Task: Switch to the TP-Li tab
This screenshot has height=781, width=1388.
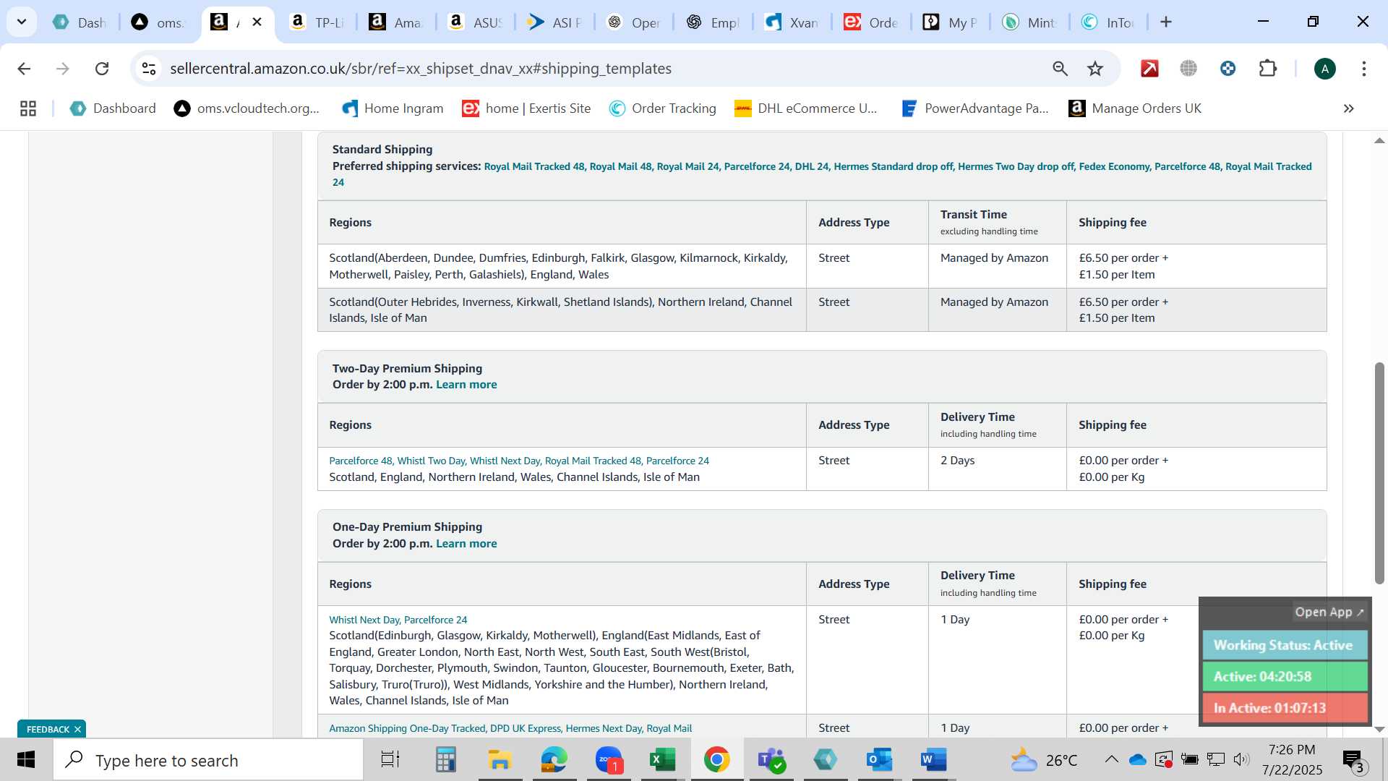Action: click(x=317, y=22)
